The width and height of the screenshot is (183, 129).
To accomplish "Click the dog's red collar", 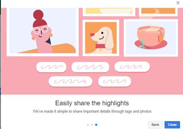I will (100, 46).
